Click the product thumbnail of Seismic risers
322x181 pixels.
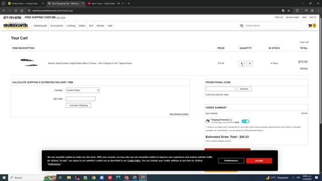29,62
